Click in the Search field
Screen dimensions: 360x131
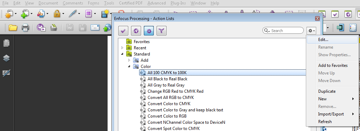[283, 31]
